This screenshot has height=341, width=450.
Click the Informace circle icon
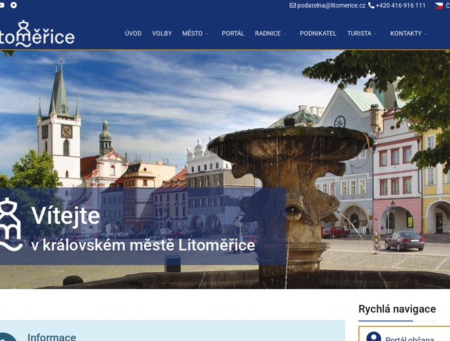tap(5, 337)
